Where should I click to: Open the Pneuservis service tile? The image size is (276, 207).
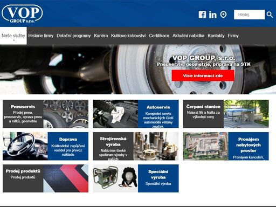[45, 114]
